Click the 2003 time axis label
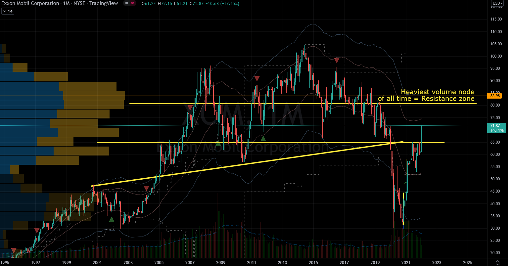This screenshot has height=266, width=508. (x=128, y=262)
